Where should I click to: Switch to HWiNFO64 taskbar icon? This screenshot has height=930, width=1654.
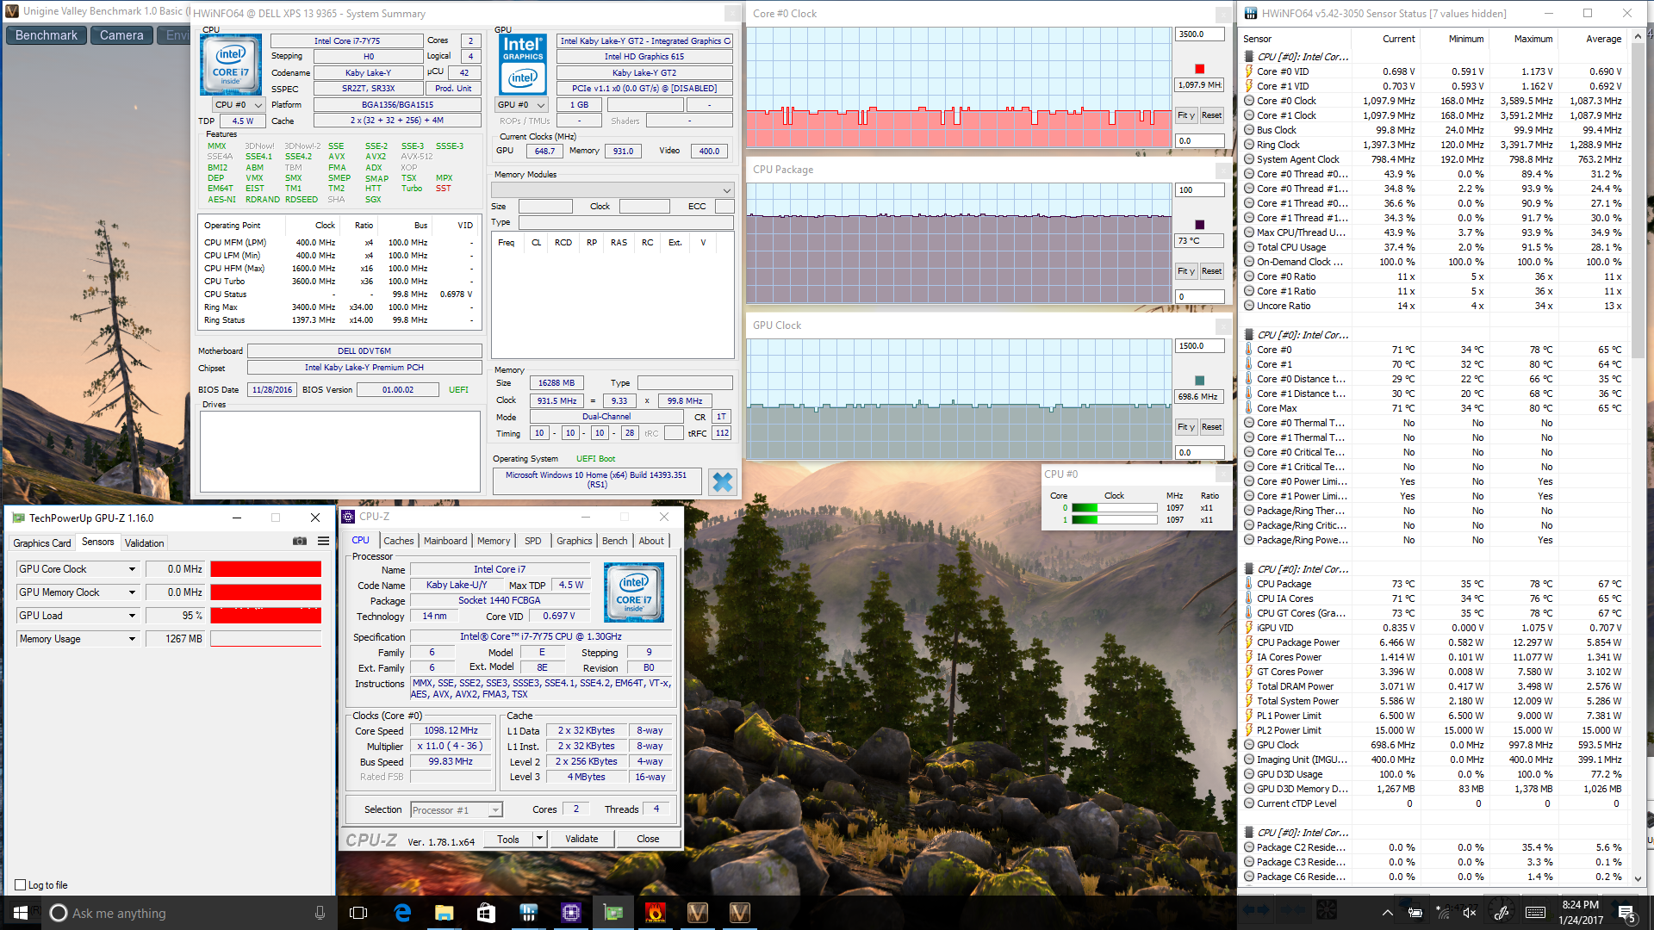pos(528,913)
